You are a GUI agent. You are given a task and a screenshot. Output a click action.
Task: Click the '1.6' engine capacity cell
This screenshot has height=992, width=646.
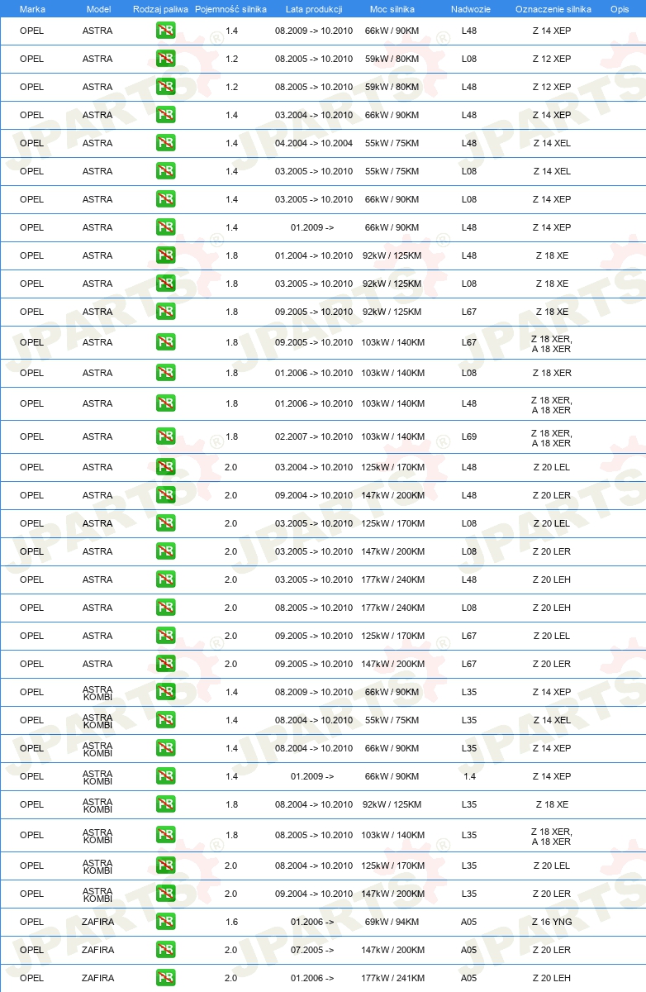pos(231,922)
